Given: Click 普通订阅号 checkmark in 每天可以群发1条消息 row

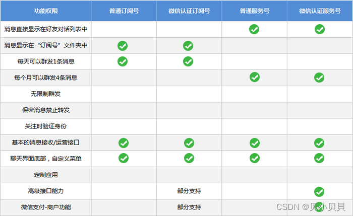Looking at the screenshot, I should tap(123, 61).
